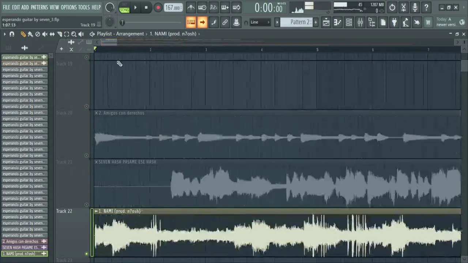The width and height of the screenshot is (468, 263).
Task: Open the Browser view
Action: (371, 22)
